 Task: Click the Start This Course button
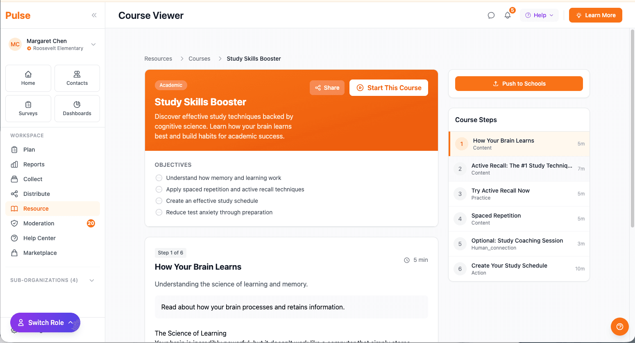388,88
